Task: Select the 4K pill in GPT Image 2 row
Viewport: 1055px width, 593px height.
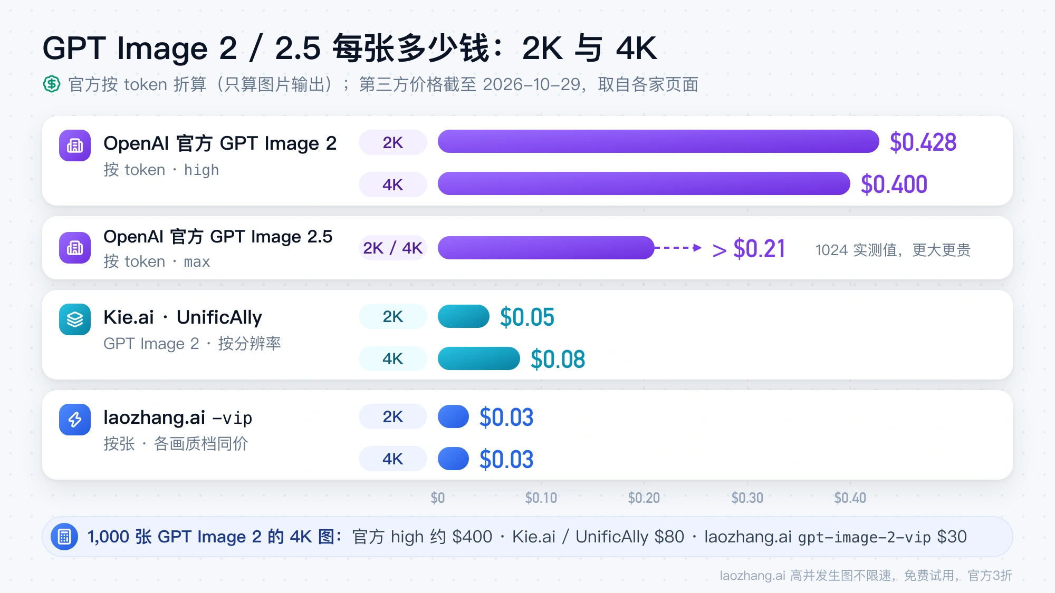Action: point(393,184)
